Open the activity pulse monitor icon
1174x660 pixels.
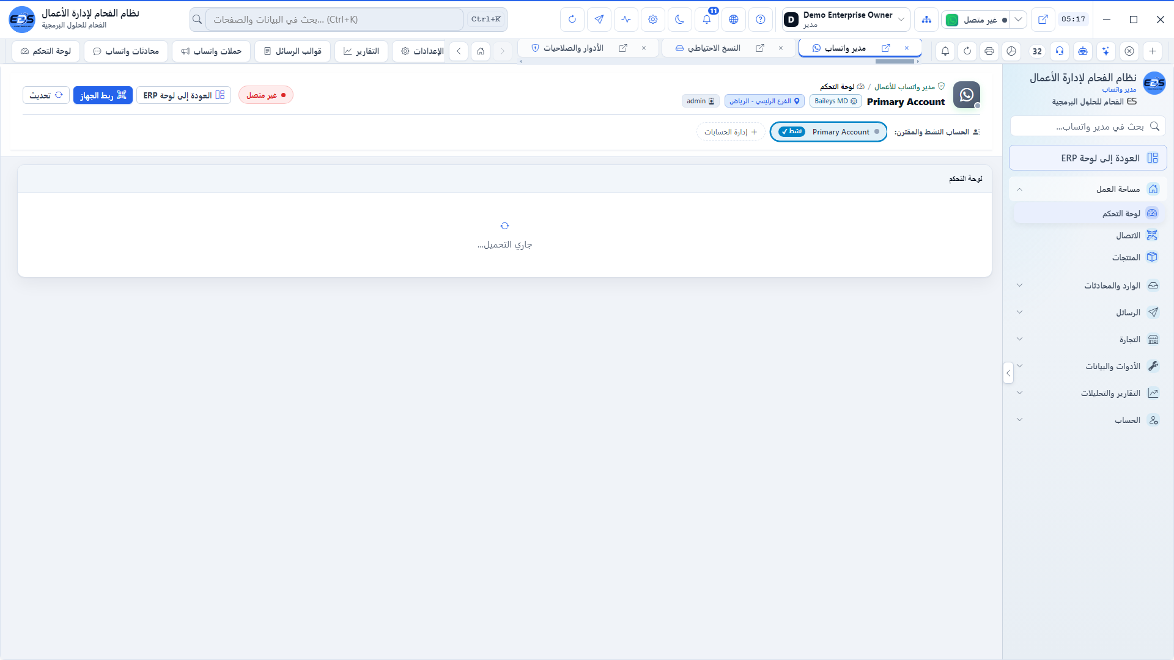[626, 20]
